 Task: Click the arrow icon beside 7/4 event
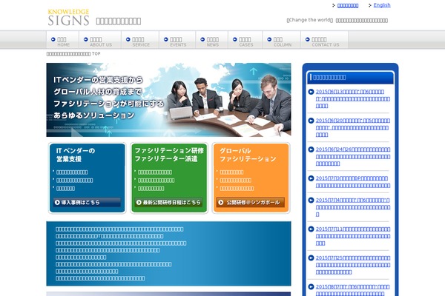coord(311,201)
